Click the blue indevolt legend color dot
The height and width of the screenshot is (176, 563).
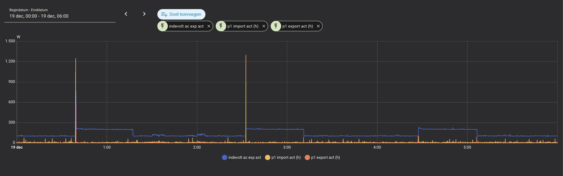224,157
